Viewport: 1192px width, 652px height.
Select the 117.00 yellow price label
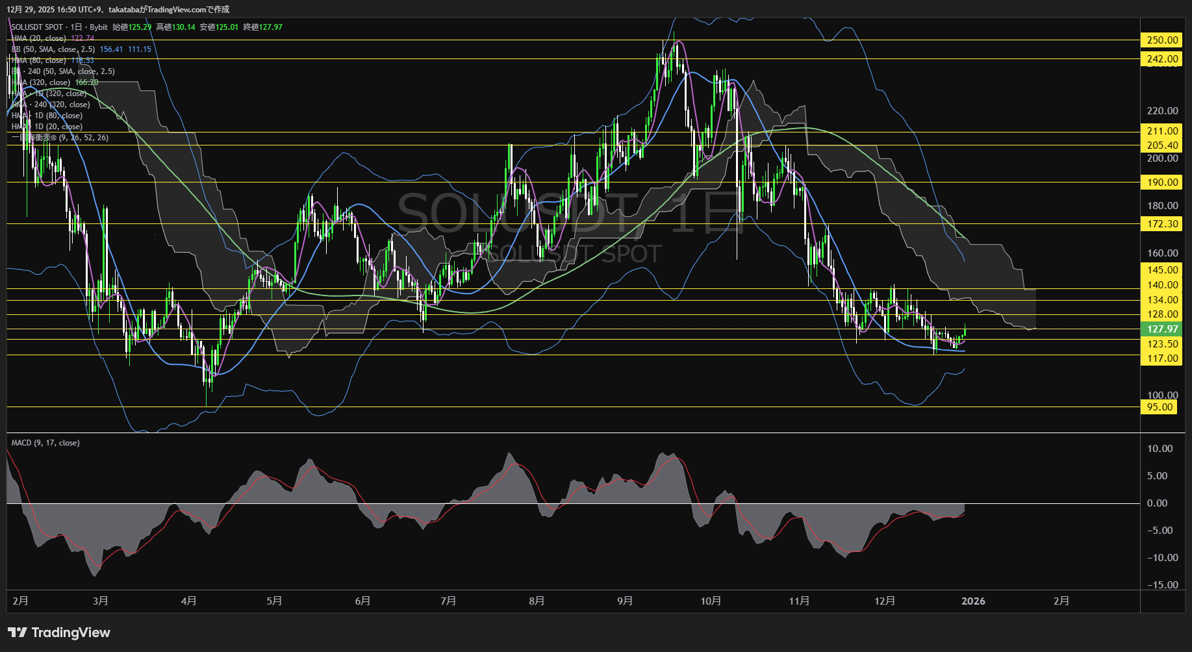[x=1161, y=358]
